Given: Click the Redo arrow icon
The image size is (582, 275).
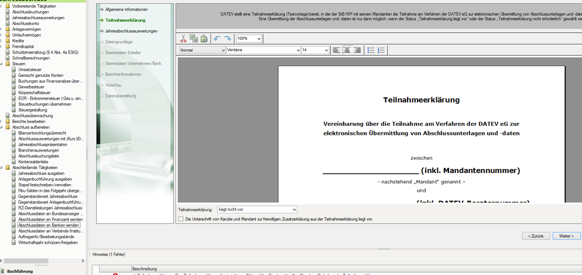Looking at the screenshot, I should pos(227,38).
